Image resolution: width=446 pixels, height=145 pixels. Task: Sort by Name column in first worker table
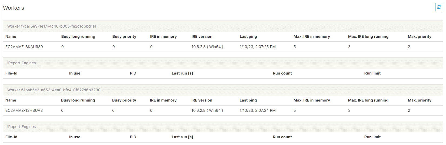pos(11,36)
